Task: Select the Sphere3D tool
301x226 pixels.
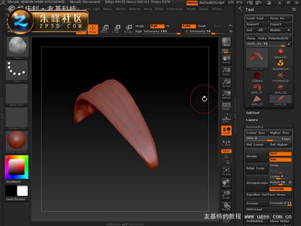Action: coord(280,53)
